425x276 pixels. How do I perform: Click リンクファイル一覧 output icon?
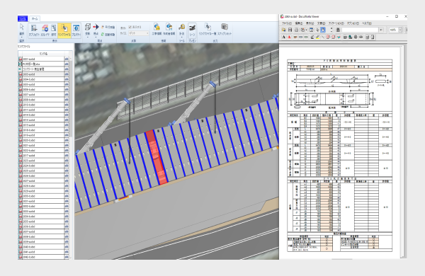click(x=208, y=29)
